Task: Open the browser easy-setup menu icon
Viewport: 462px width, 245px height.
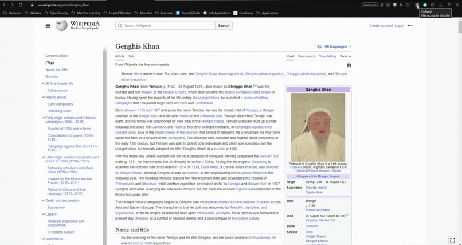Action: (x=449, y=5)
